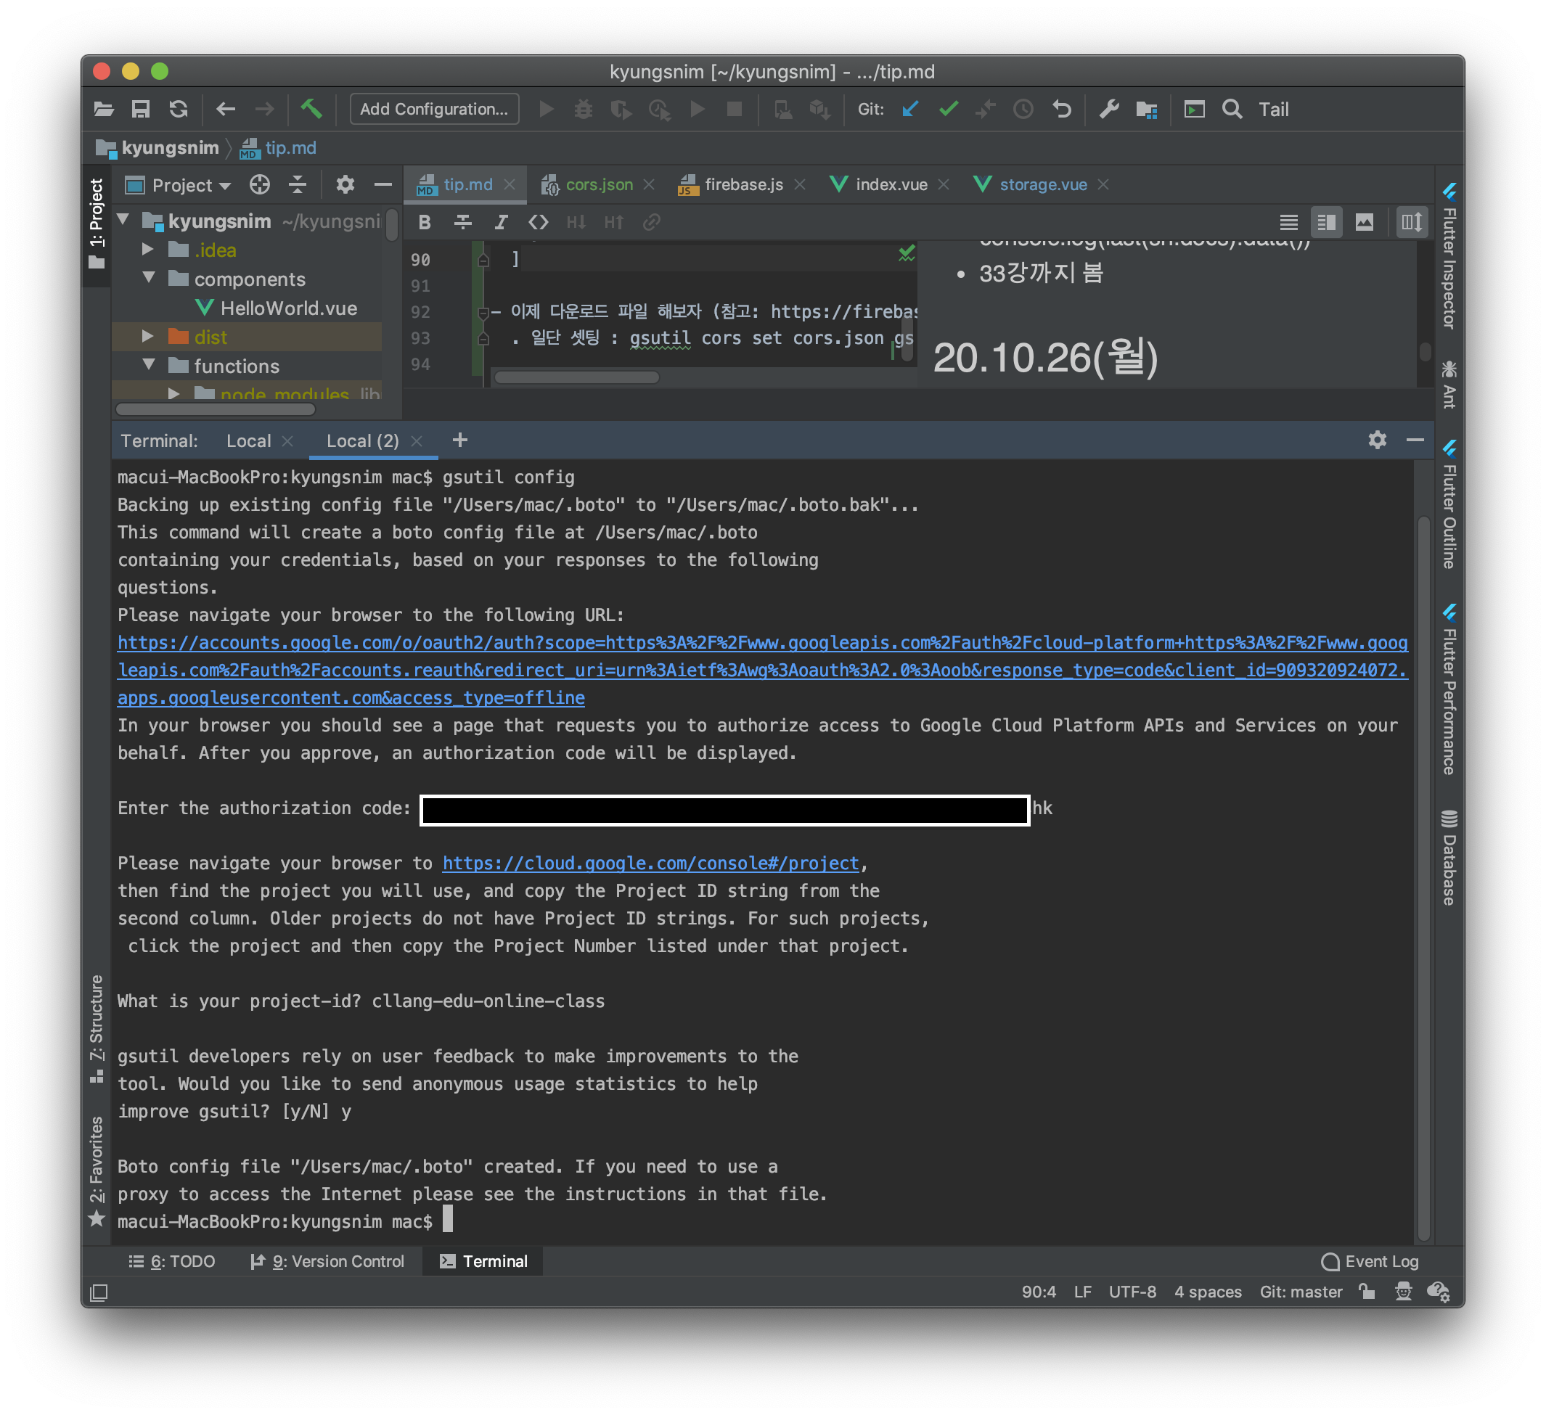Image resolution: width=1546 pixels, height=1415 pixels.
Task: Click the Git commit checkmark icon
Action: tap(948, 109)
